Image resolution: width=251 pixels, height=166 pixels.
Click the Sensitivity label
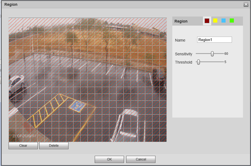pyautogui.click(x=183, y=54)
